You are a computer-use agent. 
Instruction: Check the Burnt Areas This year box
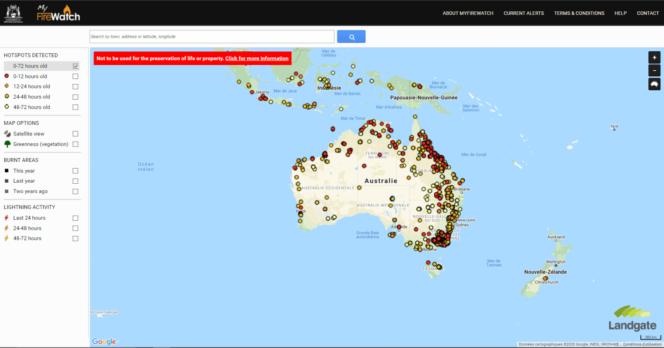(75, 171)
